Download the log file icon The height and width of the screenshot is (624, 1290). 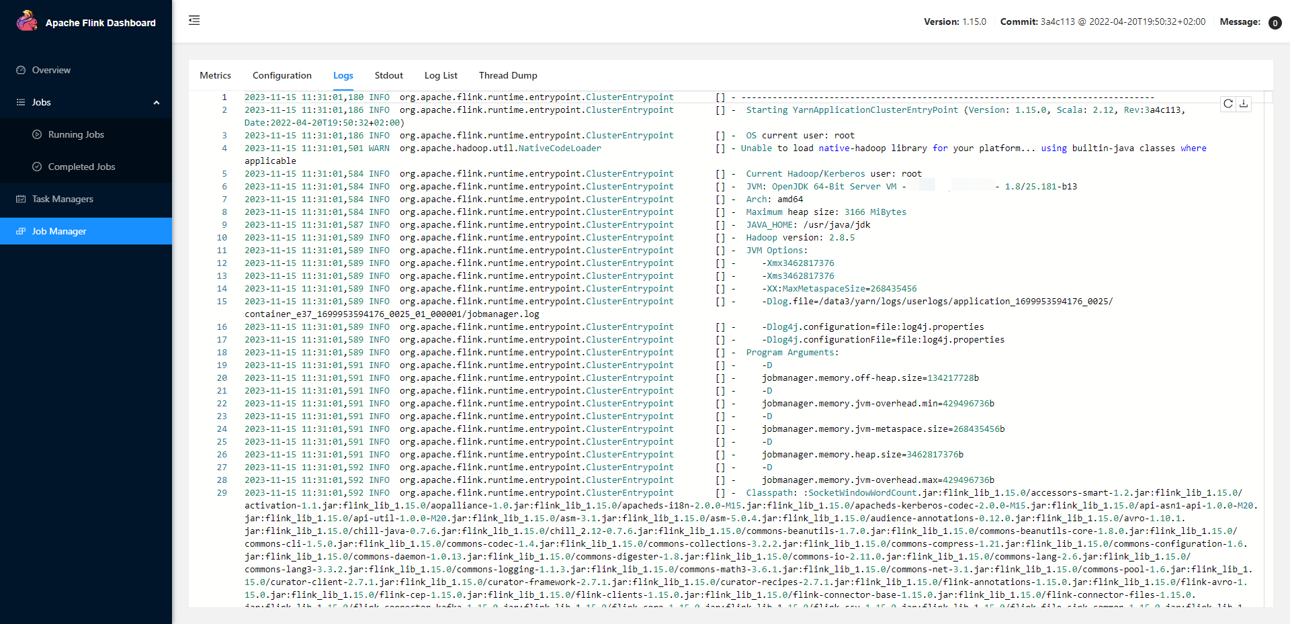pos(1244,103)
